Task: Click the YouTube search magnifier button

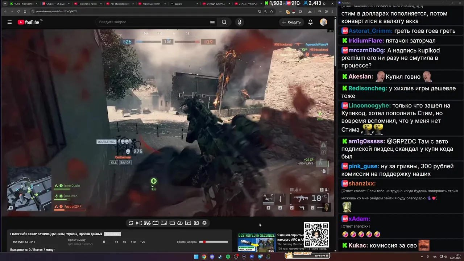Action: pos(224,22)
